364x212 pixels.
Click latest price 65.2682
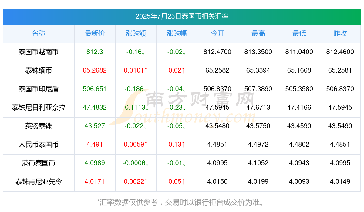(95, 70)
